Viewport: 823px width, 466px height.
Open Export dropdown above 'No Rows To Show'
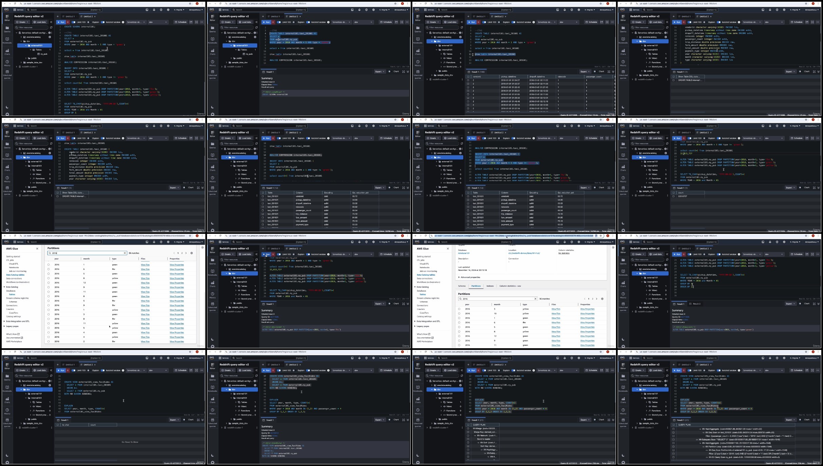174,420
